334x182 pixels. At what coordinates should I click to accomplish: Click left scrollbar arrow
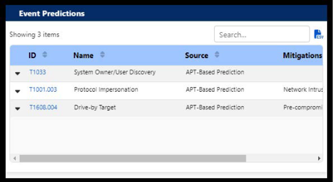click(x=15, y=158)
